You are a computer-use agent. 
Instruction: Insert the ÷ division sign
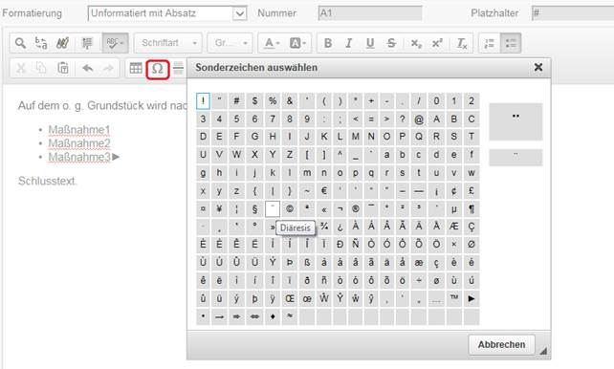419,280
